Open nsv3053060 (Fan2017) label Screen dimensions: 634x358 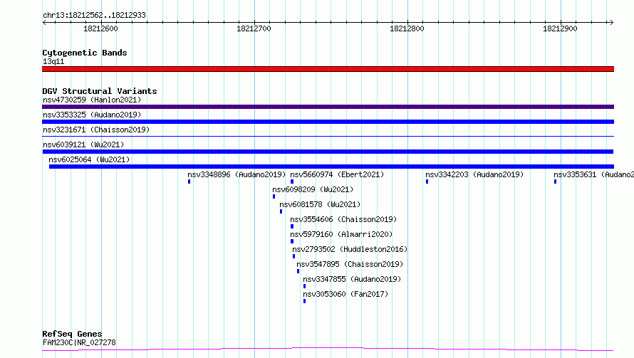[345, 294]
